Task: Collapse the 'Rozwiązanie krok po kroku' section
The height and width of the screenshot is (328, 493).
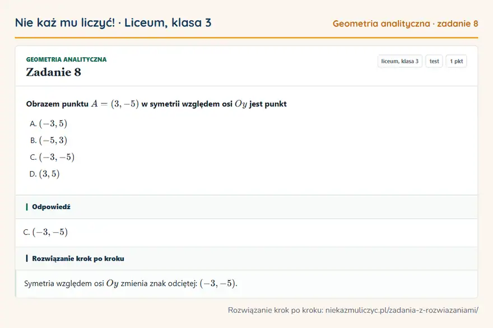Action: [x=246, y=258]
